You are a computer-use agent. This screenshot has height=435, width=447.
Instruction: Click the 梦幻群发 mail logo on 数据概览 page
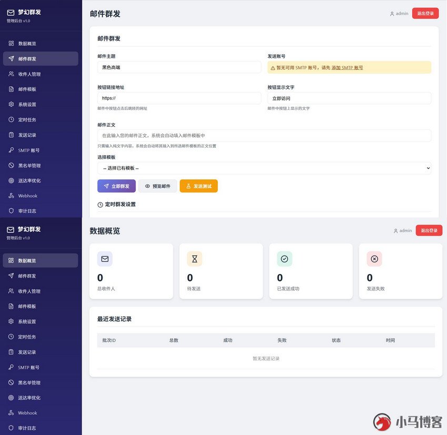[x=11, y=229]
